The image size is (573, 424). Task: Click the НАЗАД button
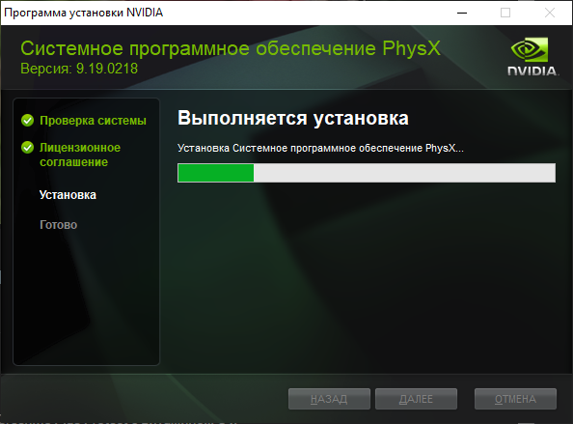[329, 399]
